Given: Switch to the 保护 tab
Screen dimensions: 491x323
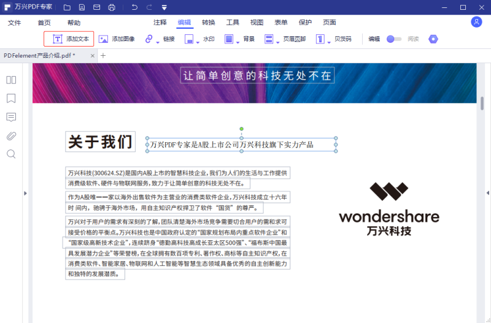Looking at the screenshot, I should [x=305, y=22].
